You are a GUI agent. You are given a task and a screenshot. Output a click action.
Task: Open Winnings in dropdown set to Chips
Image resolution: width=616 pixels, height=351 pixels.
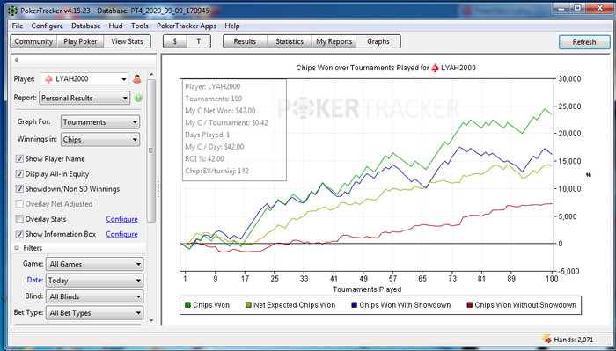point(100,139)
